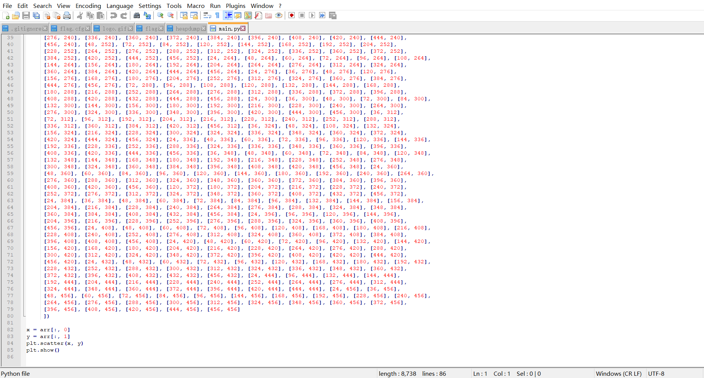Image resolution: width=704 pixels, height=378 pixels.
Task: Open the Tools menu
Action: pos(174,6)
